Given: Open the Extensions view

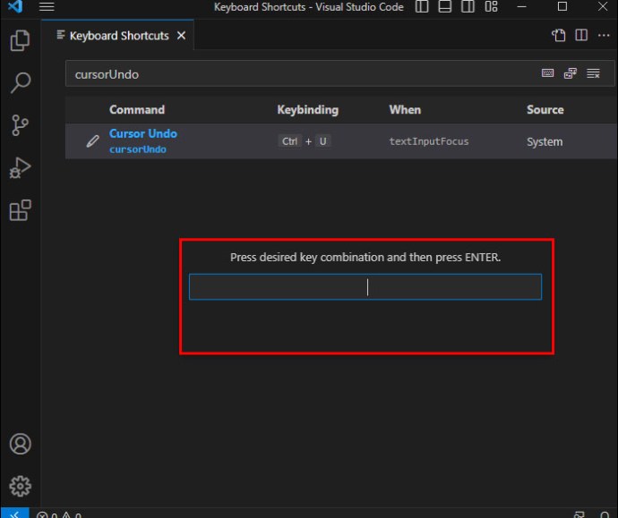Looking at the screenshot, I should [20, 210].
